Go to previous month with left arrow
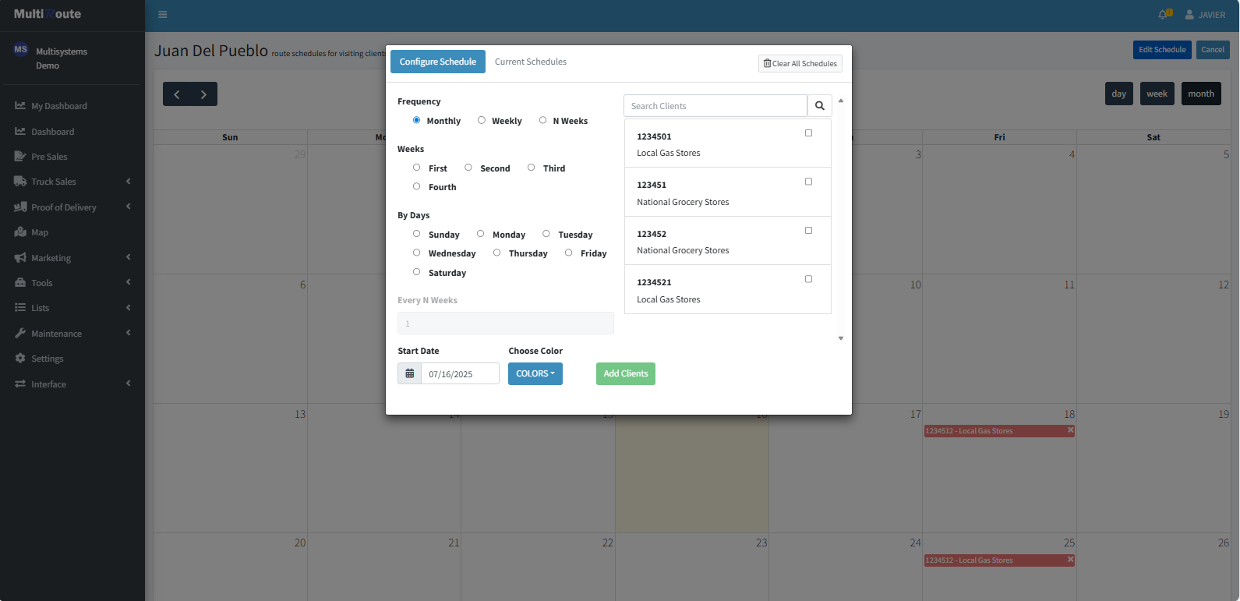This screenshot has height=601, width=1240. tap(177, 94)
